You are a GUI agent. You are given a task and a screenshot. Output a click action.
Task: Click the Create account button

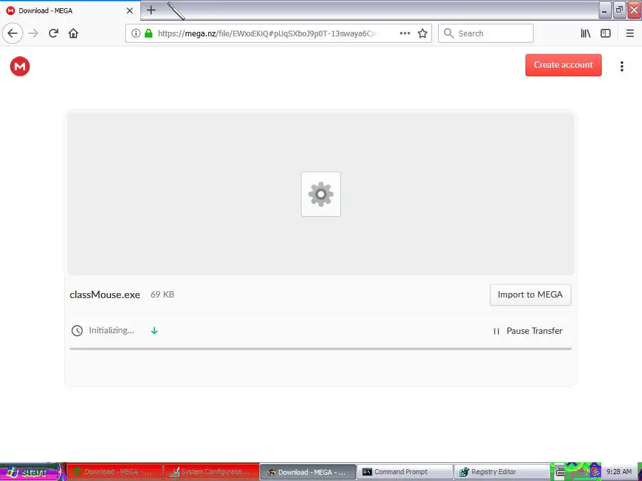tap(564, 65)
